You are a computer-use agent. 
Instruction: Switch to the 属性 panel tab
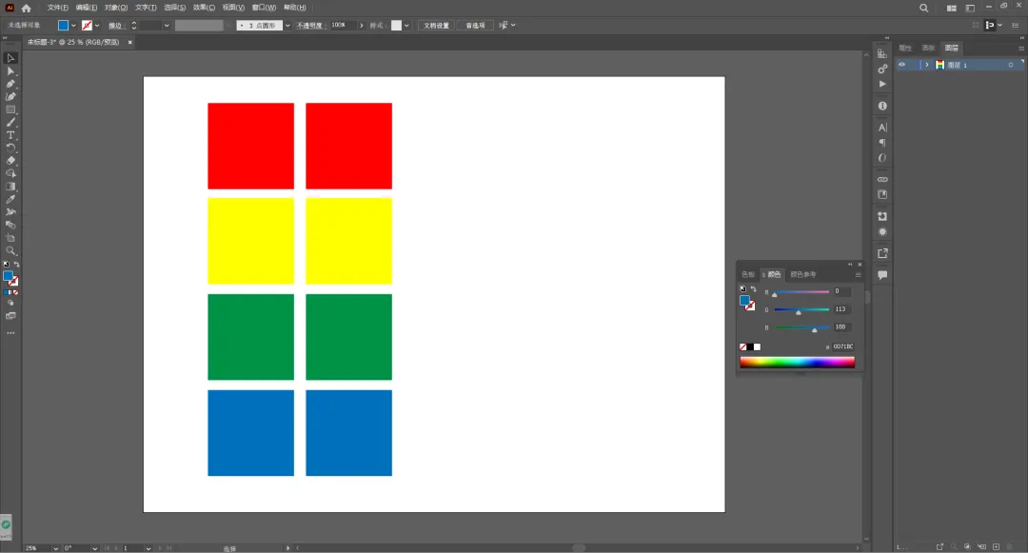tap(905, 48)
